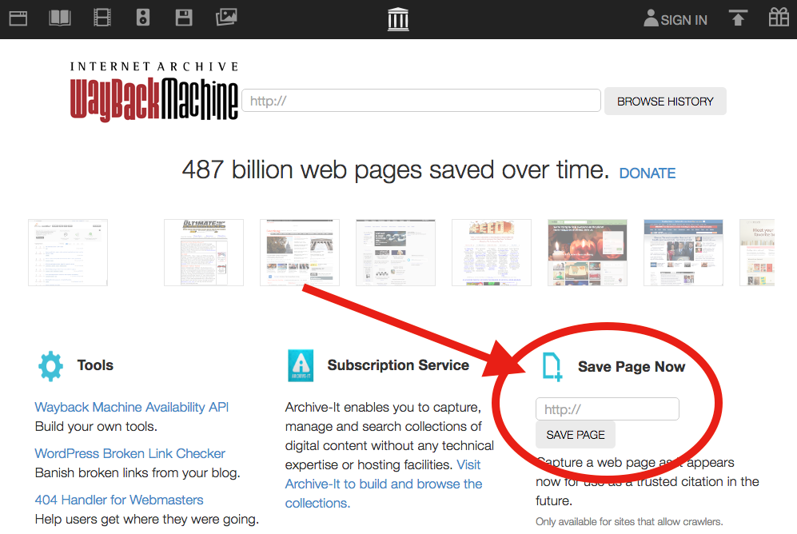Click the Tools gear icon
Viewport: 797px width, 534px height.
(x=50, y=366)
